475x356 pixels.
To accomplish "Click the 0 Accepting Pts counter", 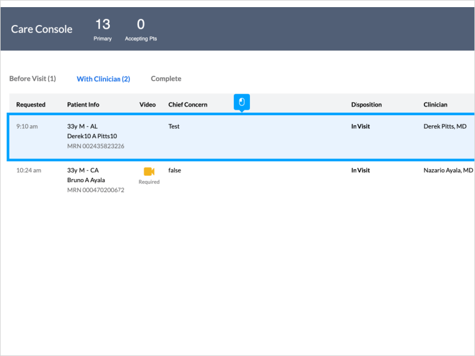I will pos(141,29).
